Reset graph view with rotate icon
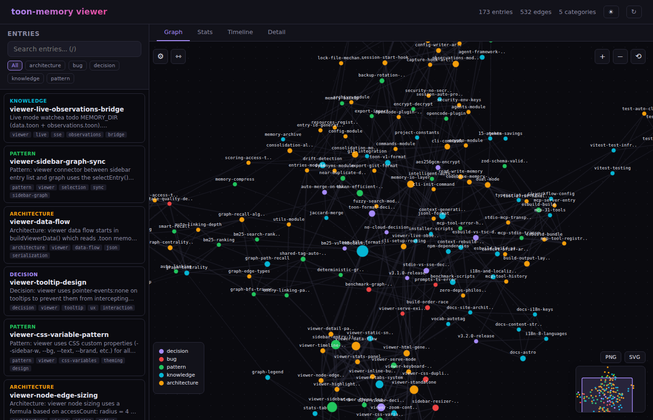The image size is (653, 420). point(638,56)
